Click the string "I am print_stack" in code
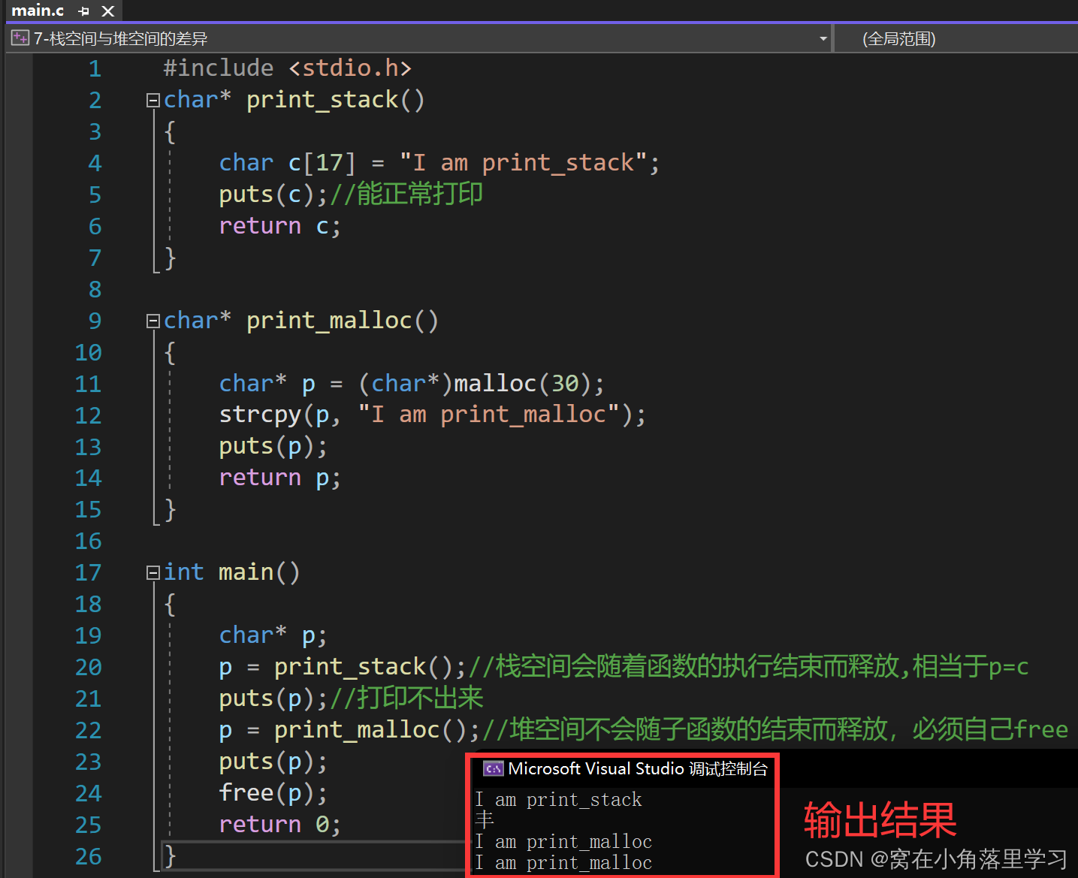1078x878 pixels. point(524,163)
